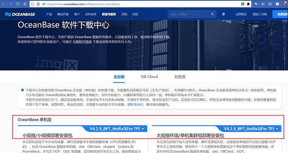Open the 产品 menu
This screenshot has height=153, width=288.
click(x=49, y=14)
